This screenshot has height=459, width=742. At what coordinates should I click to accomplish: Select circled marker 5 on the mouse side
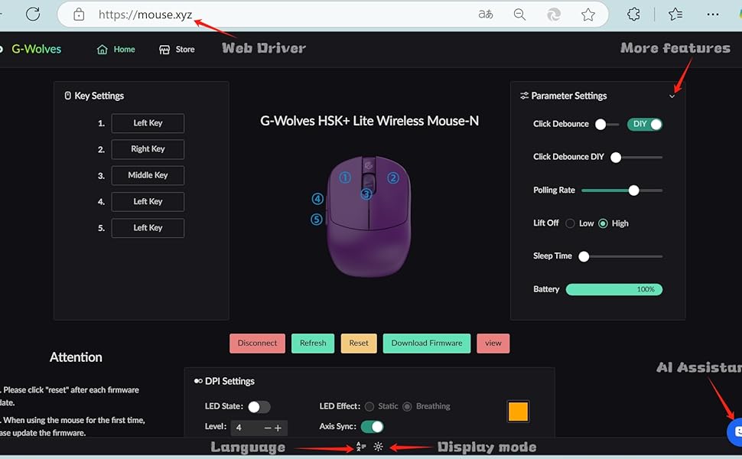pos(317,219)
